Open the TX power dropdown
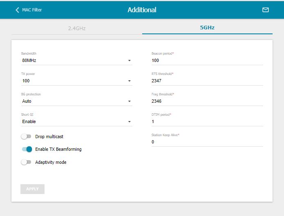 (76, 81)
